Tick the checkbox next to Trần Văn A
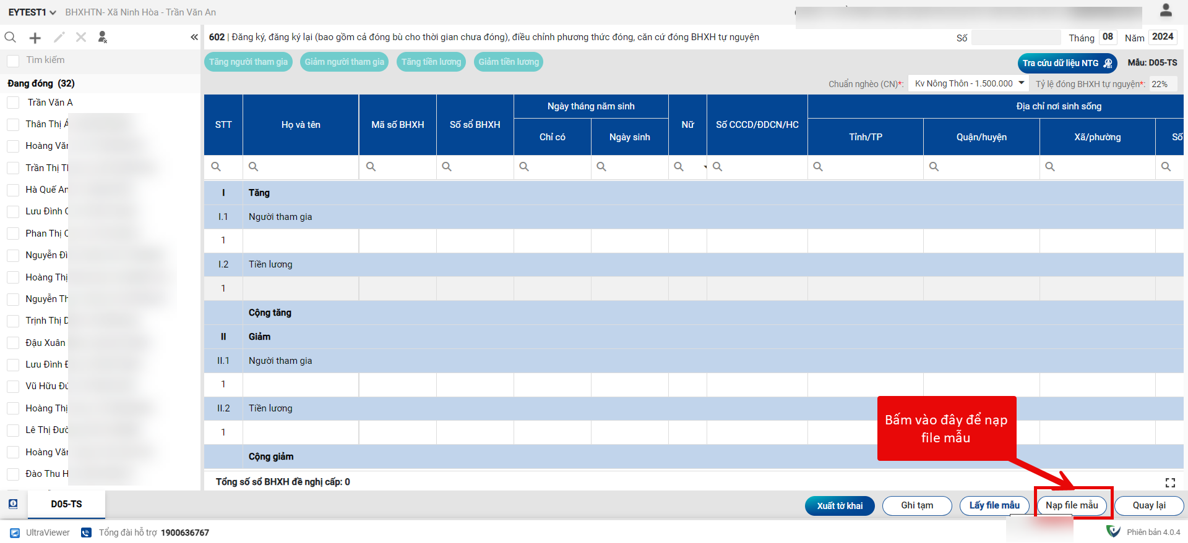Viewport: 1188px width, 543px height. (13, 103)
